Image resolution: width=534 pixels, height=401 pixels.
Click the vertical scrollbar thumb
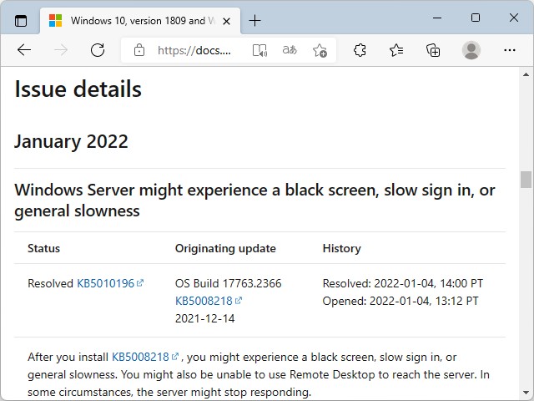(526, 180)
